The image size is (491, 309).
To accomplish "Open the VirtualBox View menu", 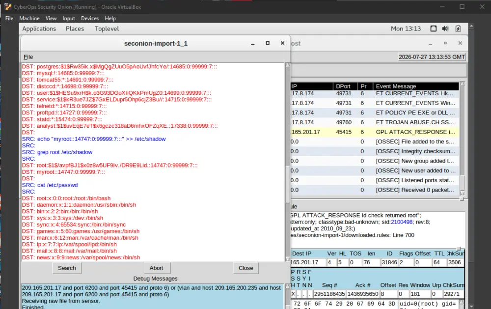I will click(x=51, y=19).
